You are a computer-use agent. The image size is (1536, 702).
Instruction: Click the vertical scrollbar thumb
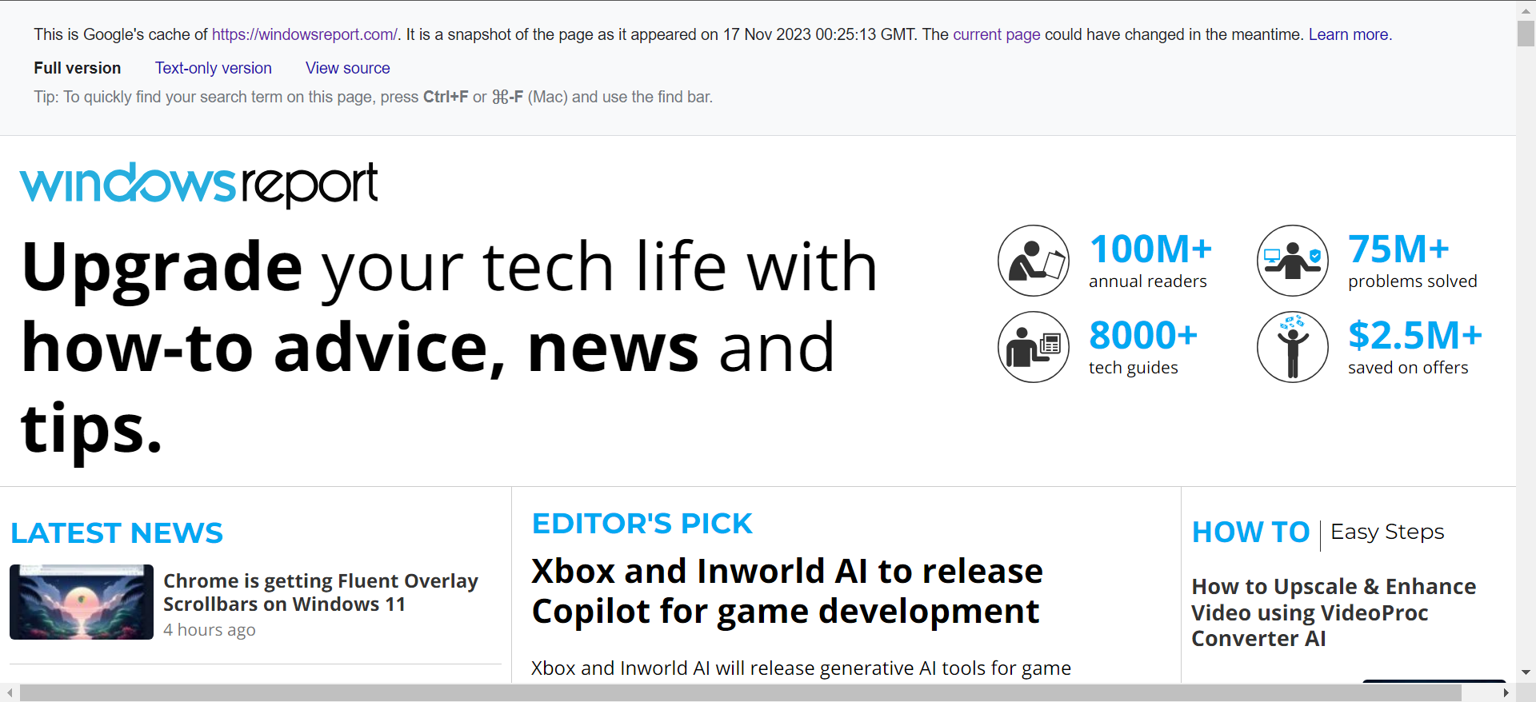coord(1526,34)
